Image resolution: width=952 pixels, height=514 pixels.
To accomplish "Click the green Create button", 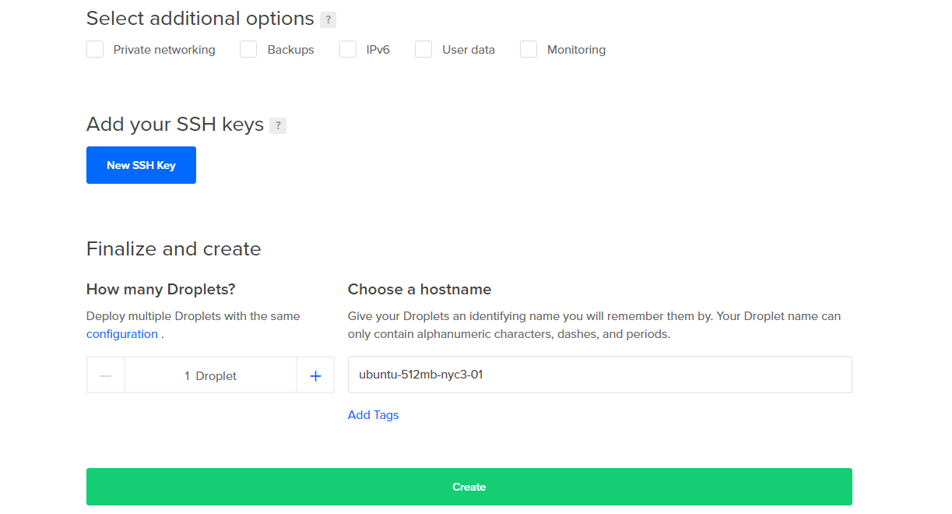I will pos(469,487).
